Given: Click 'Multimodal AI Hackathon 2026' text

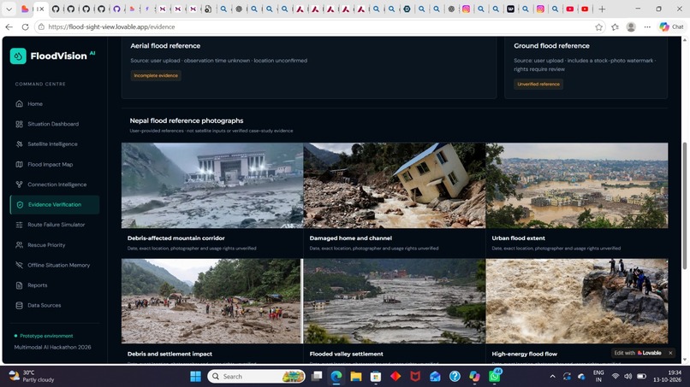Looking at the screenshot, I should pyautogui.click(x=52, y=347).
